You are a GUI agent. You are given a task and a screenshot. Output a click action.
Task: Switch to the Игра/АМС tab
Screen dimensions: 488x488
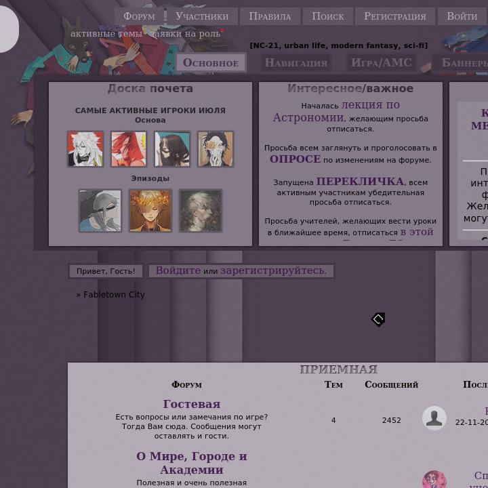coord(381,62)
